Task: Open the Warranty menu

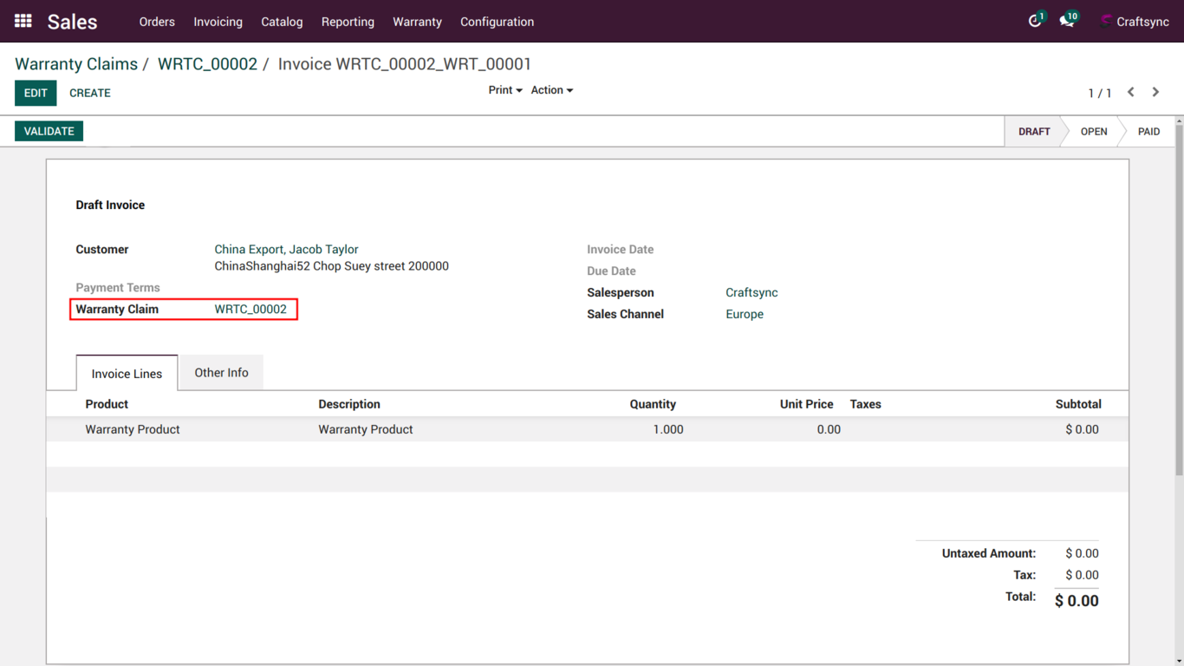Action: pos(417,22)
